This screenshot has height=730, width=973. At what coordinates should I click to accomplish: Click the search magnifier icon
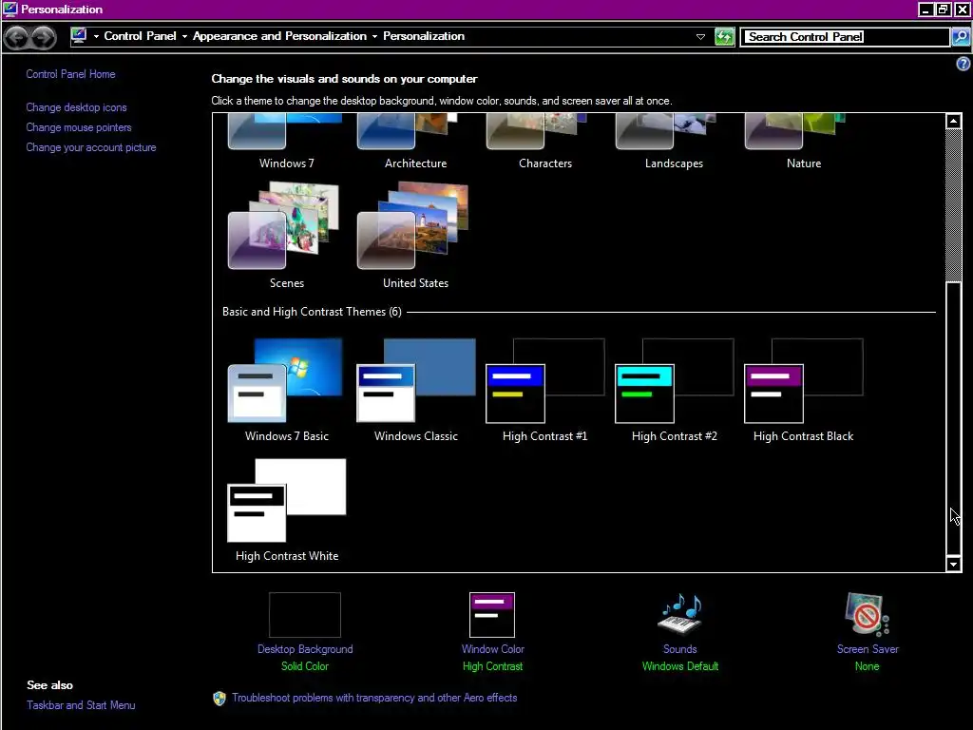coord(961,37)
